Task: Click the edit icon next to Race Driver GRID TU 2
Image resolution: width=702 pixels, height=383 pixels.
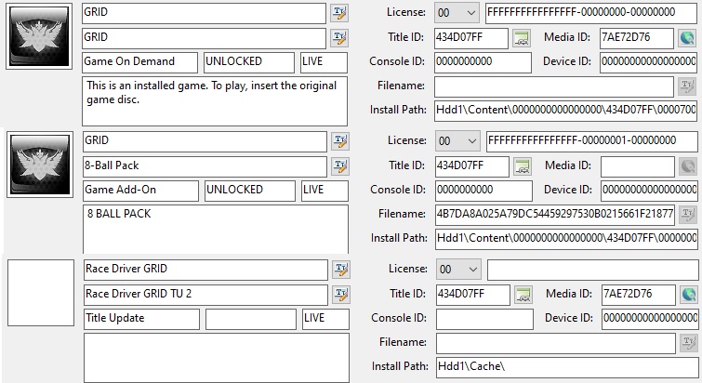Action: tap(341, 295)
